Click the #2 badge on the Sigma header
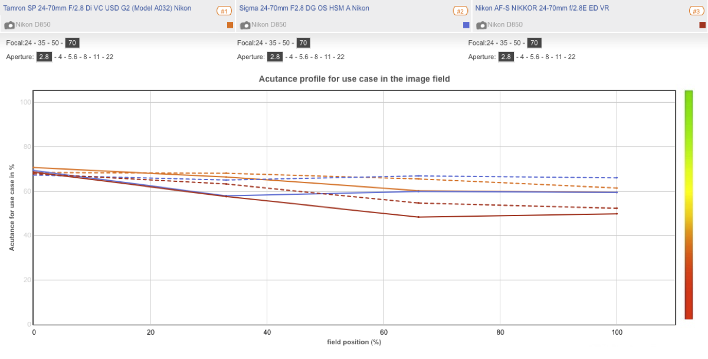 (460, 11)
